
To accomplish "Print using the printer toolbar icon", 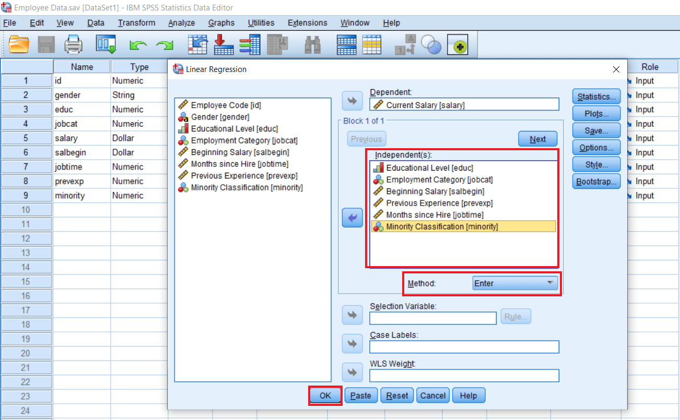I will pos(74,44).
